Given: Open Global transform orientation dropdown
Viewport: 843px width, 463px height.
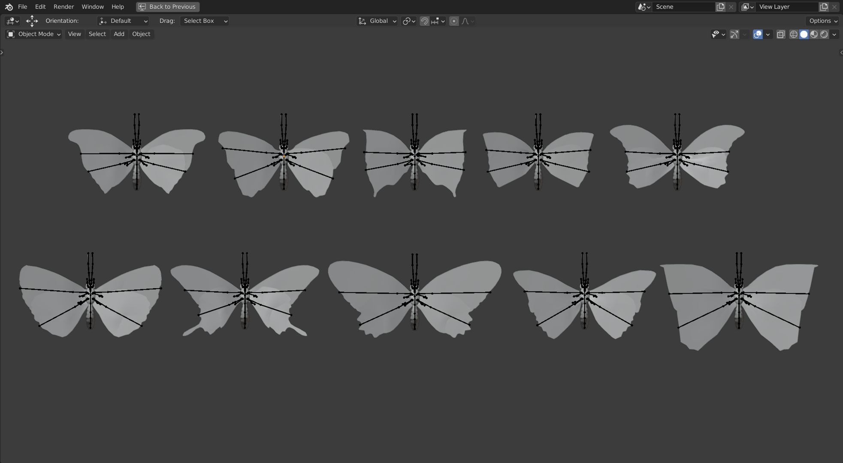Looking at the screenshot, I should point(377,21).
